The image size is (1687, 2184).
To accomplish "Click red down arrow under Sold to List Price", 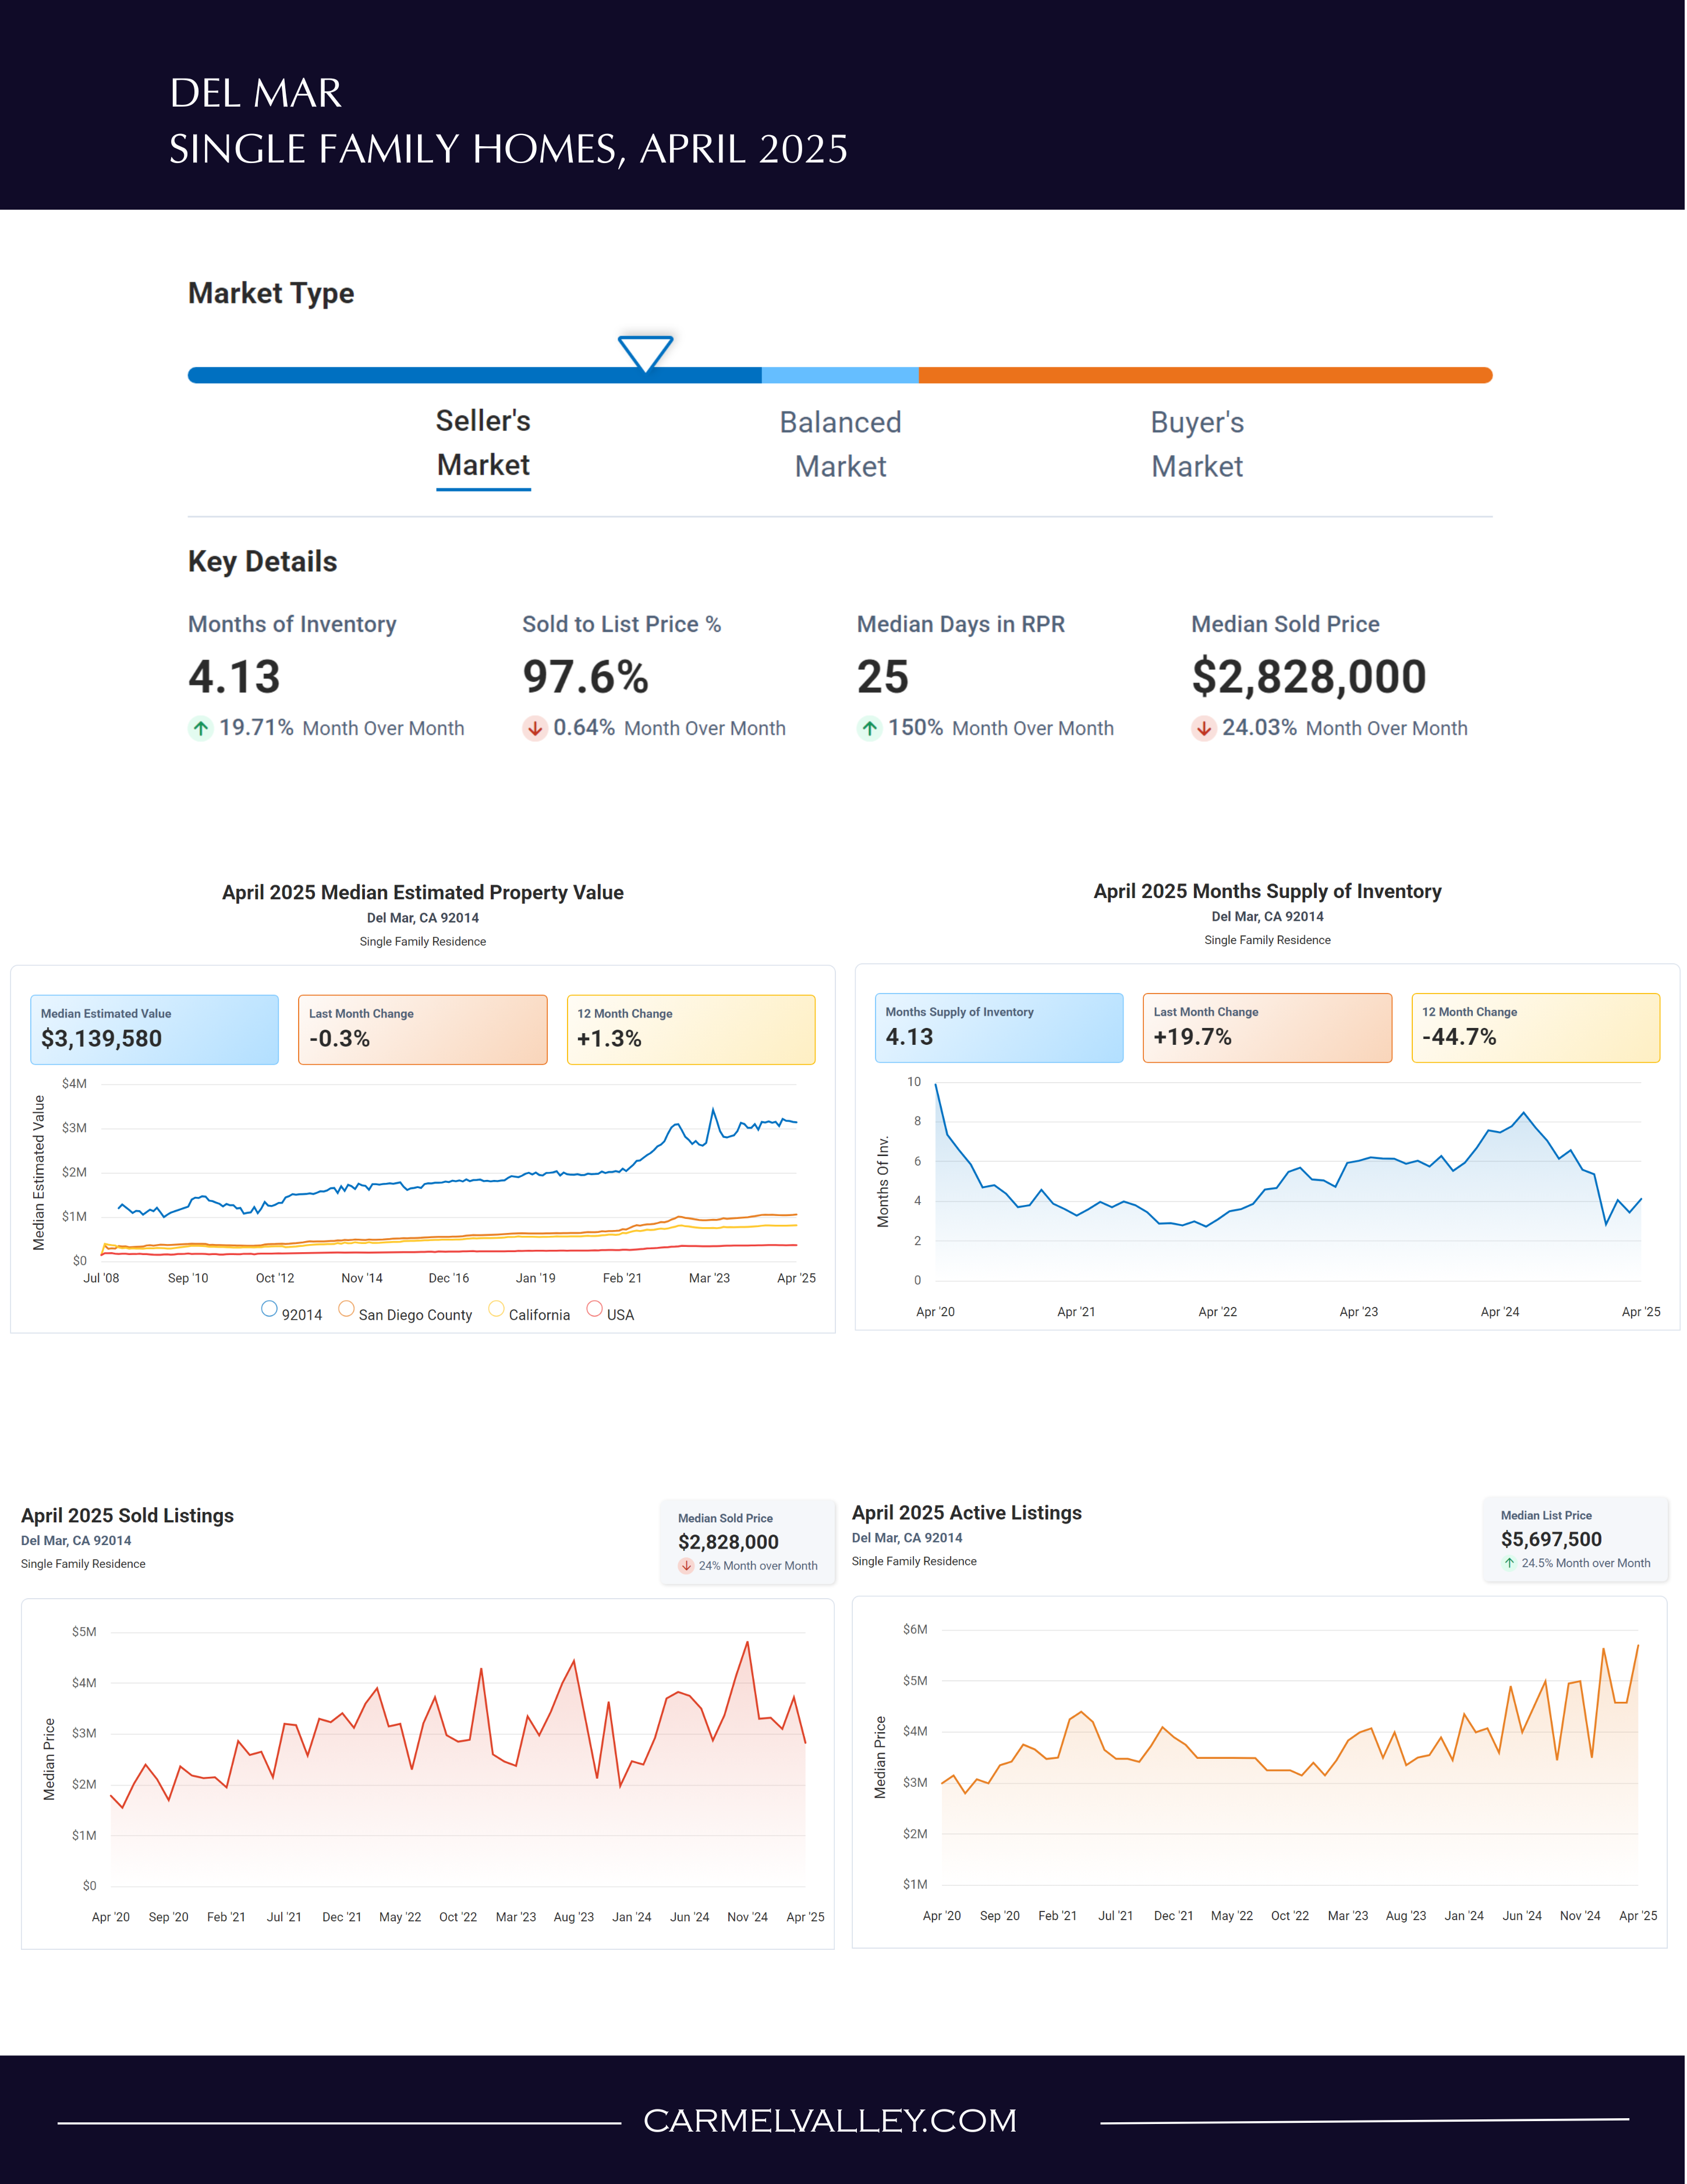I will coord(535,728).
